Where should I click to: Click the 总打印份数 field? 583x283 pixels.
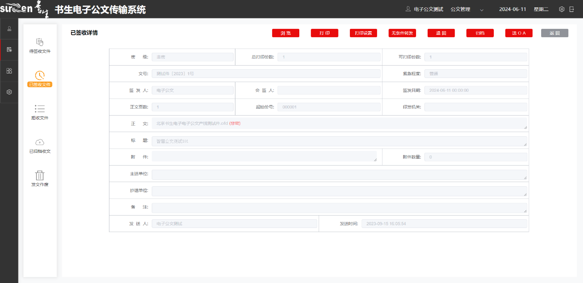click(329, 57)
